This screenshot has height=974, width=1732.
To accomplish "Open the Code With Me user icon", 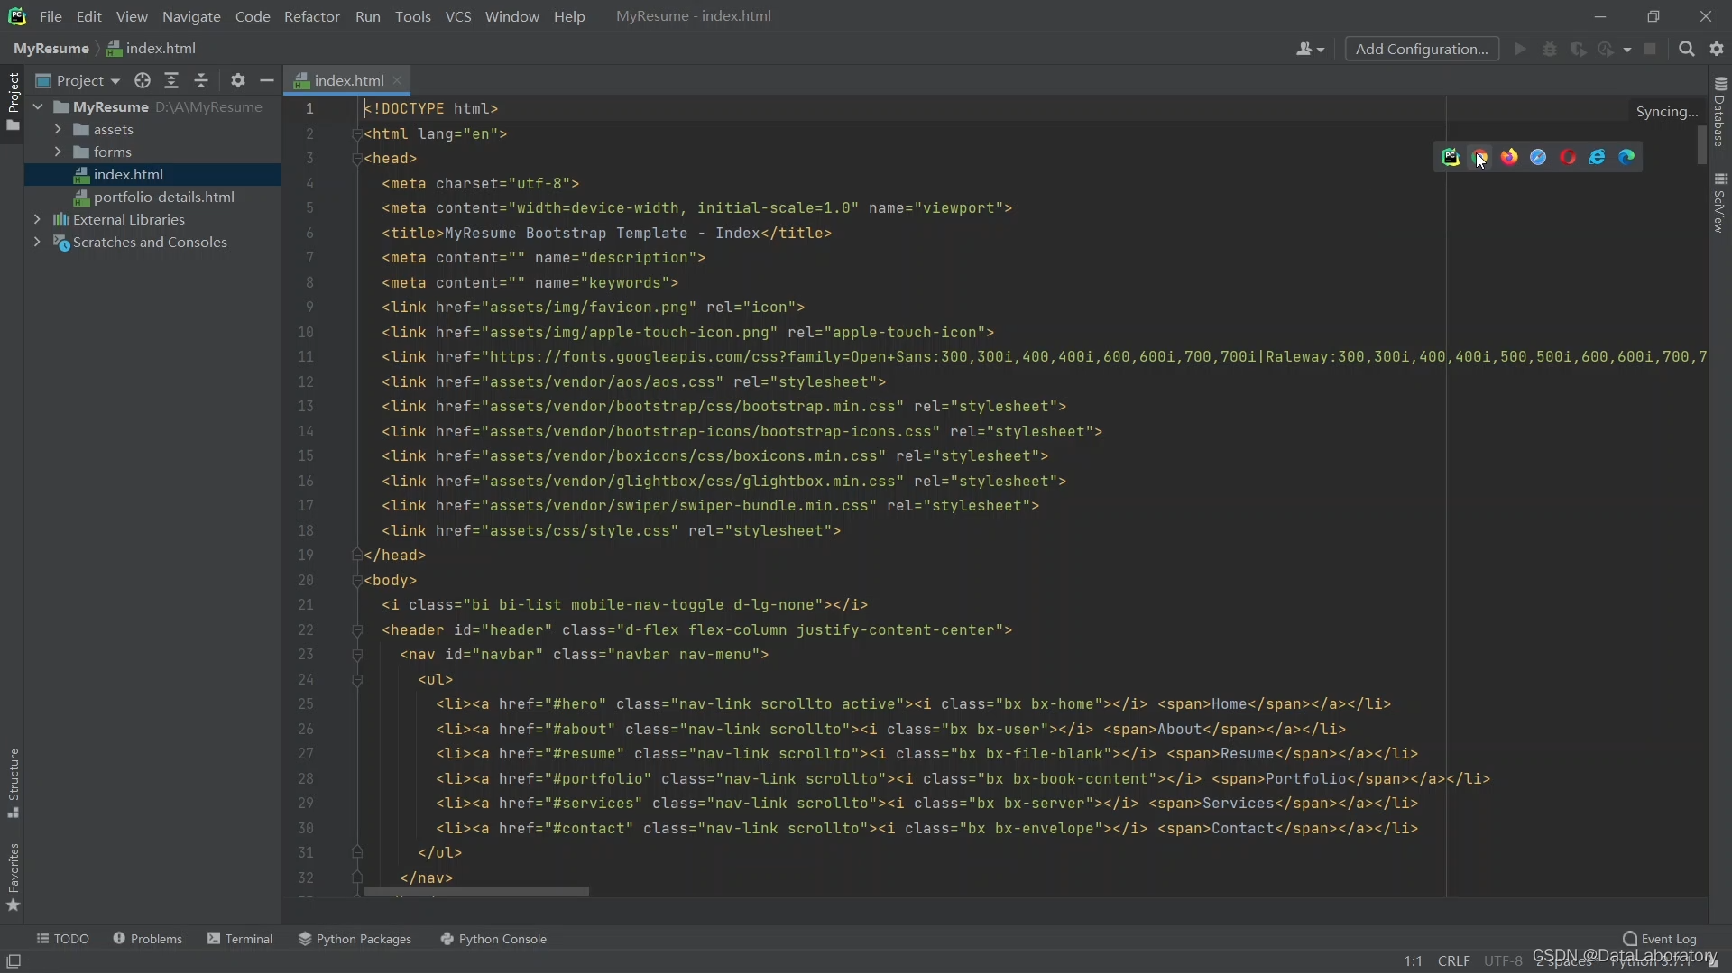I will pyautogui.click(x=1310, y=49).
